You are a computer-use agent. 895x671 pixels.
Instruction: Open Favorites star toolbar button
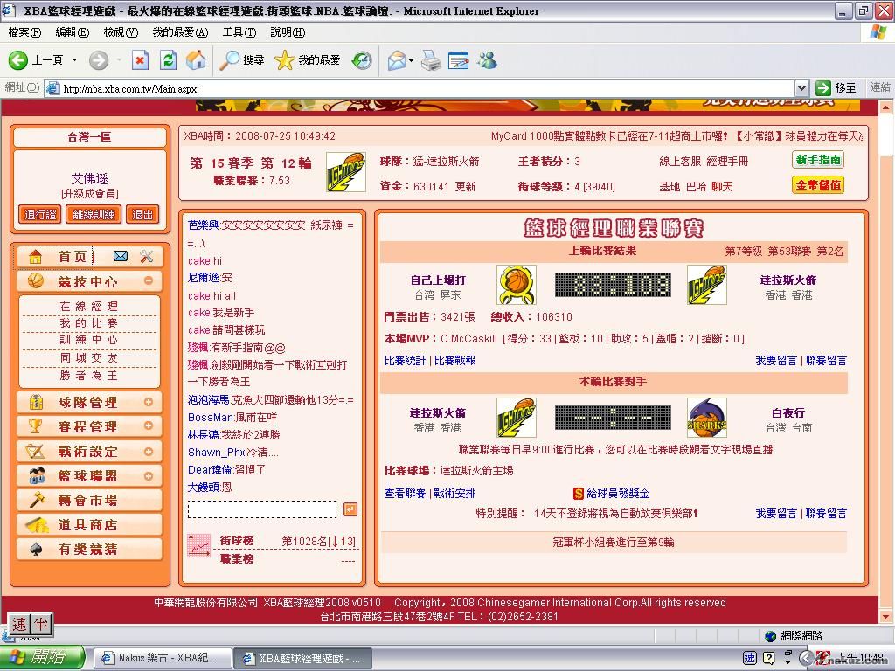click(x=307, y=60)
